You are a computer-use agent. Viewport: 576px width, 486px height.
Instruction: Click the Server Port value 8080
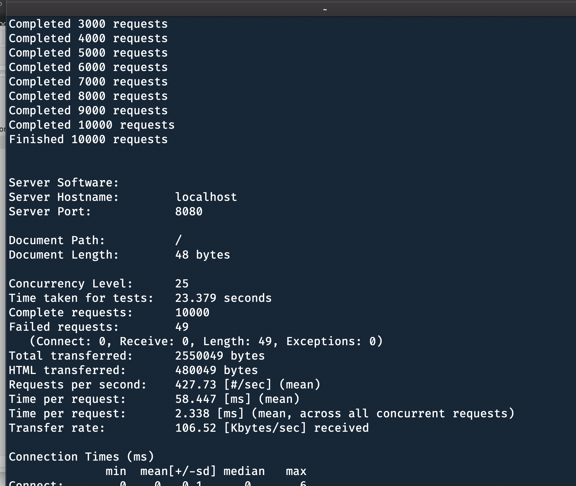pyautogui.click(x=189, y=211)
